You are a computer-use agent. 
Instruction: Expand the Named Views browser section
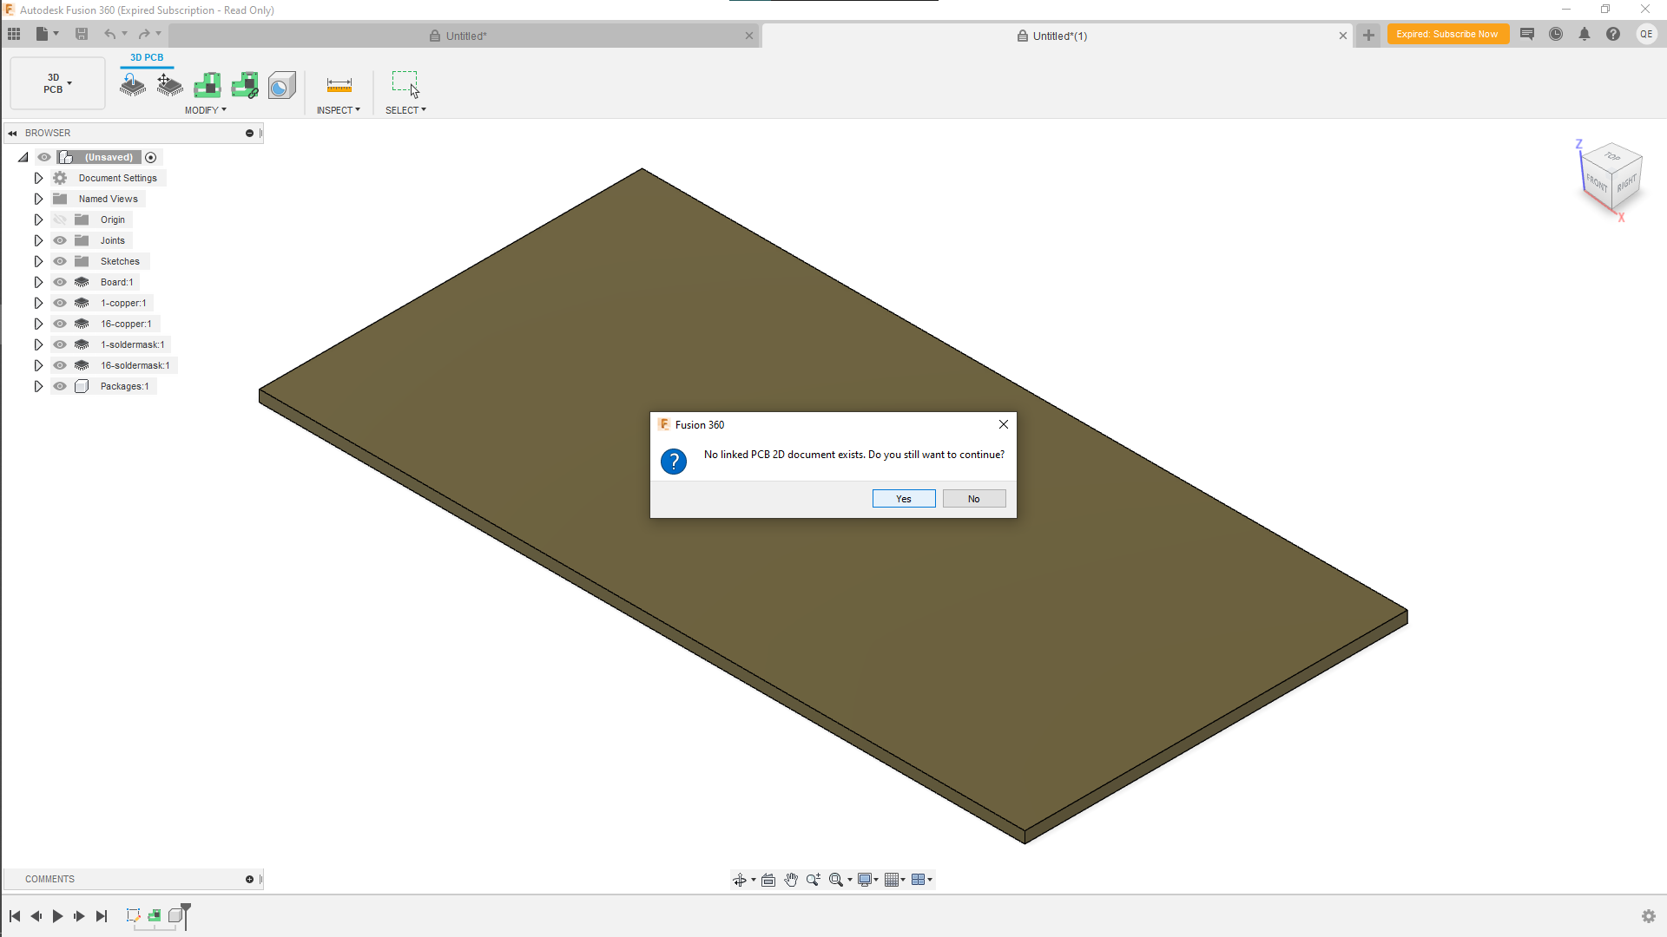[38, 198]
